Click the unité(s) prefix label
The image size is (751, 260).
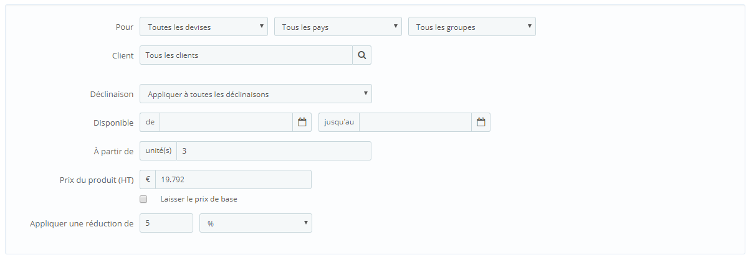pos(158,151)
